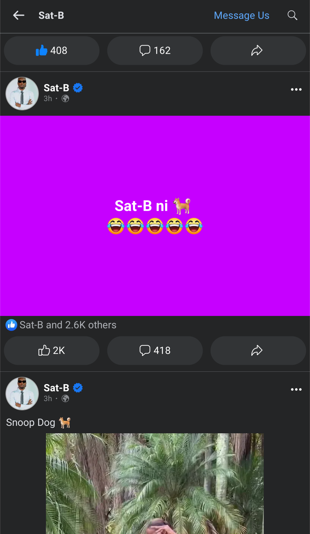Unlike the post with 408 likes
310x534 pixels.
pos(52,51)
